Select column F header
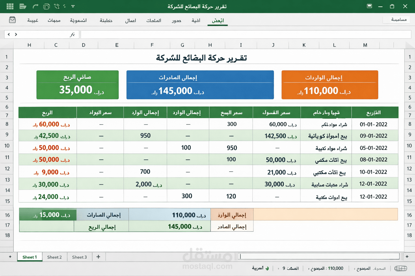Image resolution: width=415 pixels, height=276 pixels. [x=152, y=45]
